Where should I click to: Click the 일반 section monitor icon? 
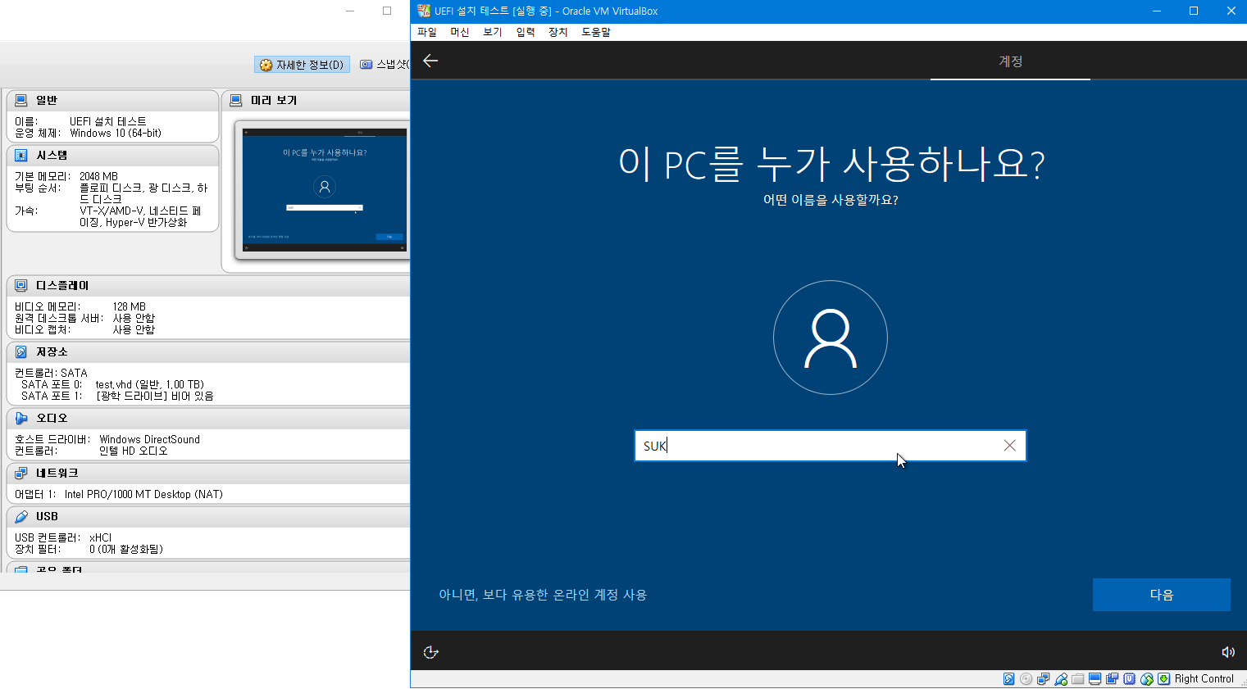[x=21, y=100]
